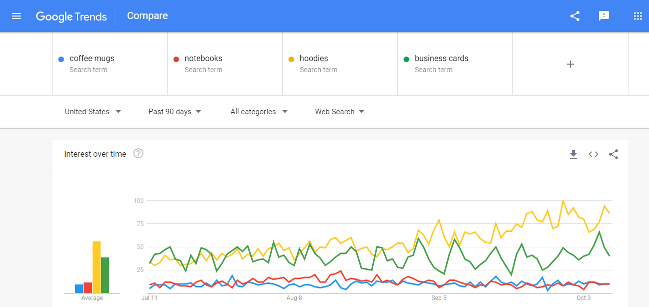Click the green business cards average bar
The height and width of the screenshot is (307, 649).
[x=105, y=275]
